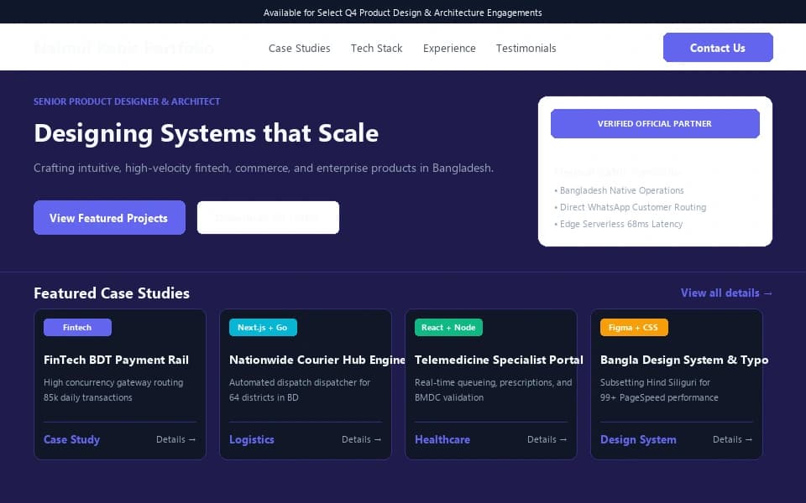This screenshot has height=503, width=806.
Task: Click the Design System category link
Action: pyautogui.click(x=638, y=440)
